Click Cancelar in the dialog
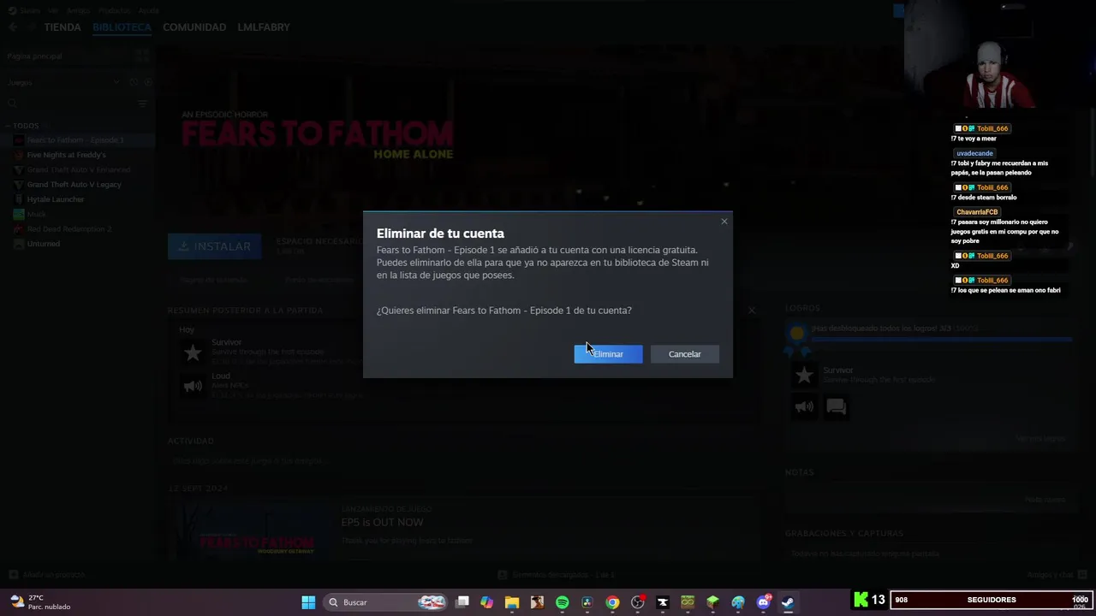This screenshot has height=616, width=1096. coord(684,354)
